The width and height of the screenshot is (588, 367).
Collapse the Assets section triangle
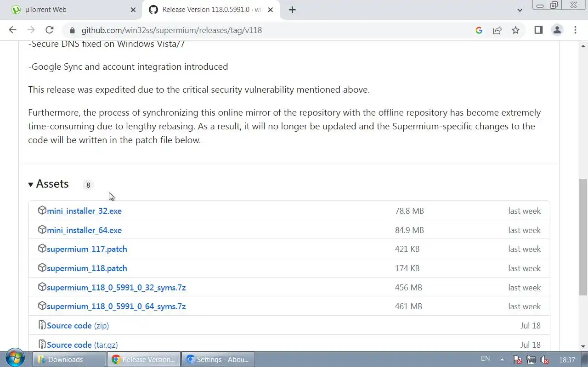click(x=31, y=184)
